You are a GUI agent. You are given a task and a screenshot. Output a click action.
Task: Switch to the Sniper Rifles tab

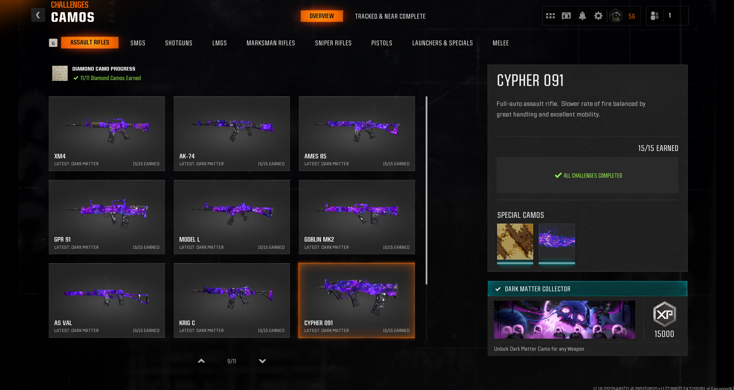coord(333,43)
